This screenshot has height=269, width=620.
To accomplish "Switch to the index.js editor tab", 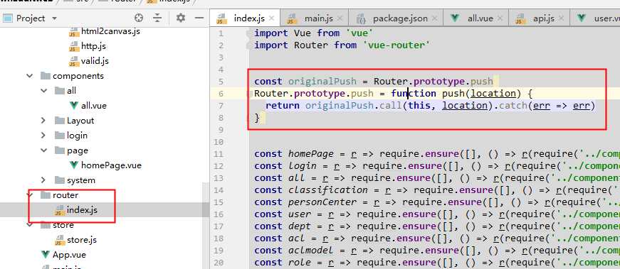I will tap(245, 18).
